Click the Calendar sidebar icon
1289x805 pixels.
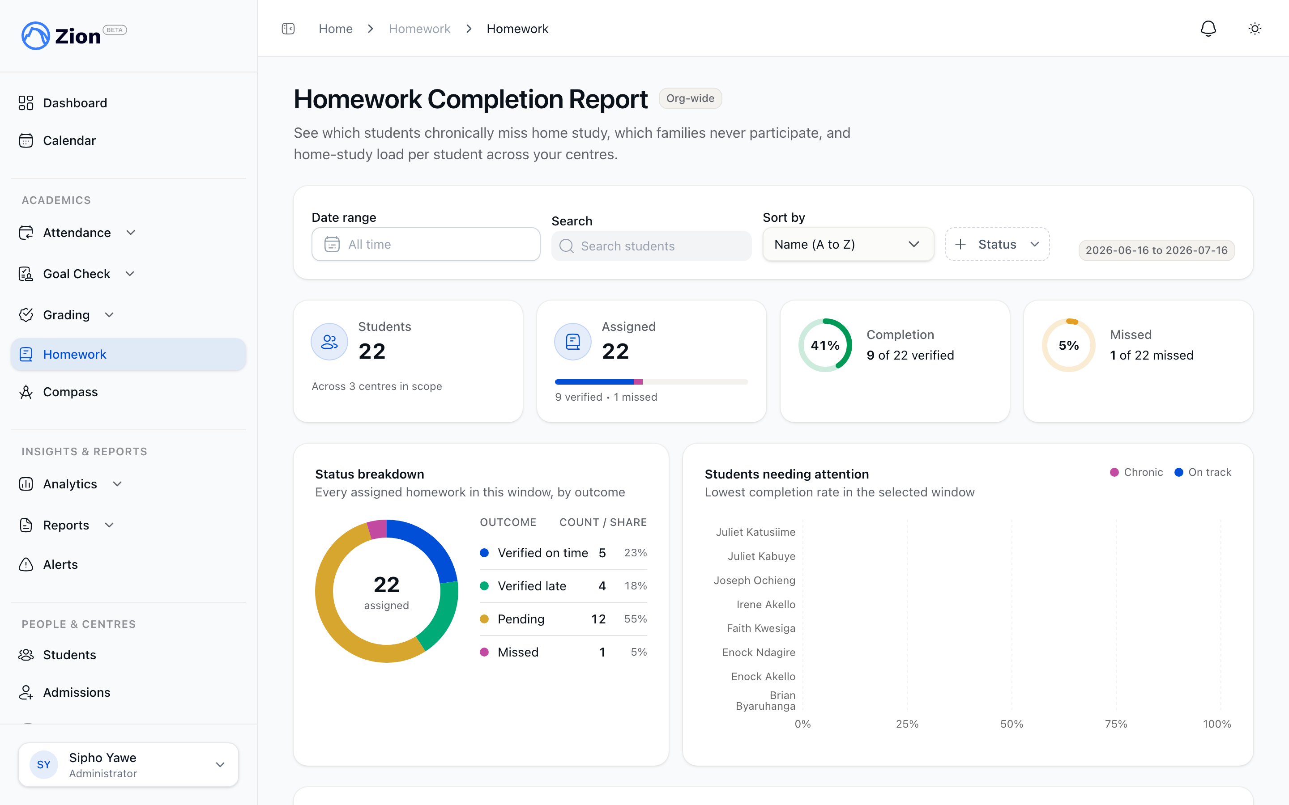click(x=26, y=140)
